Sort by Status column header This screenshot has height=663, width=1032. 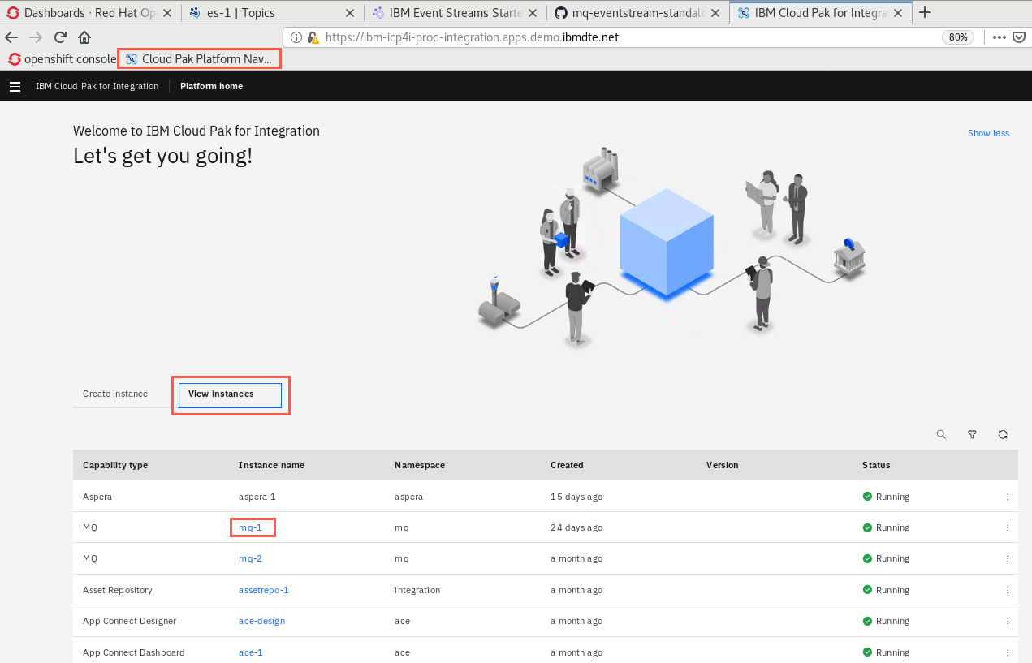[x=876, y=465]
